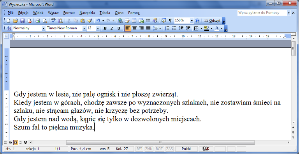Open the Wstaw menu
Viewport: 299px width, 154px height.
(53, 13)
